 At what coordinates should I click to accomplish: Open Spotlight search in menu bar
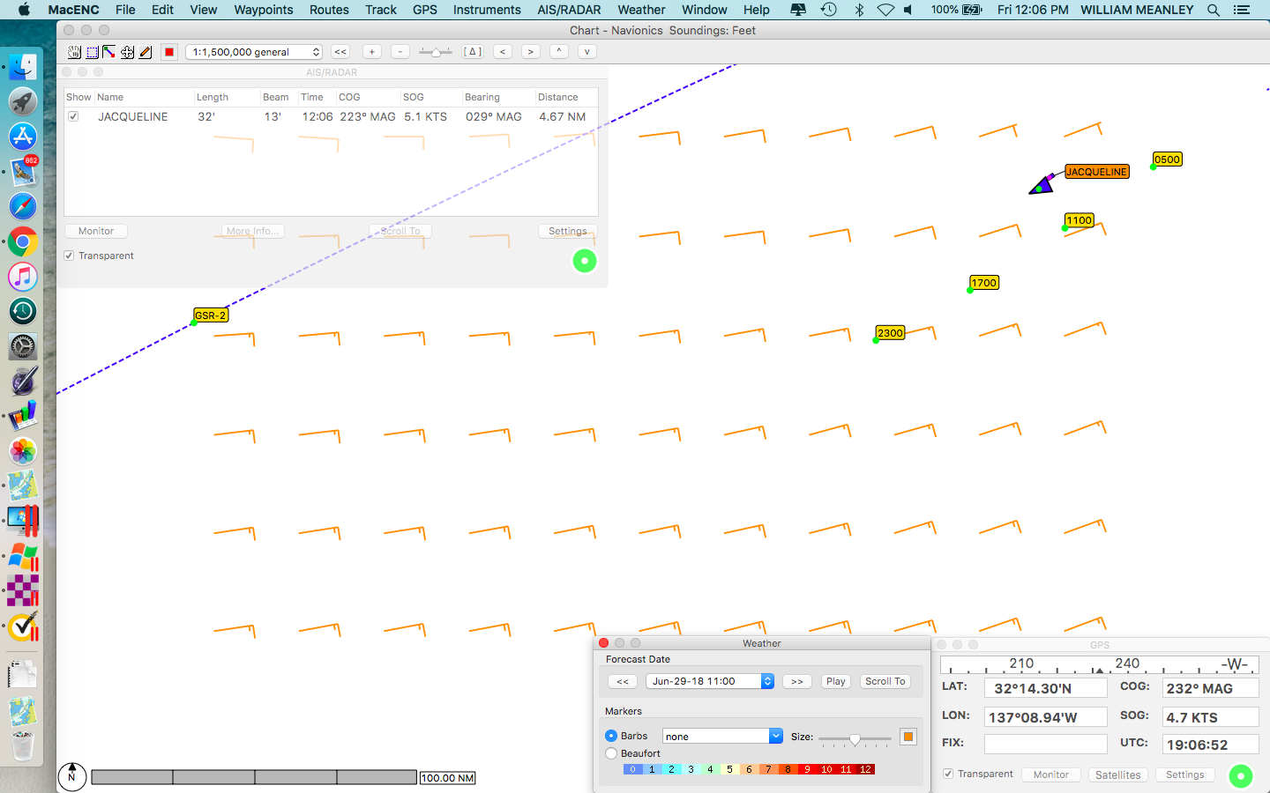[x=1214, y=10]
